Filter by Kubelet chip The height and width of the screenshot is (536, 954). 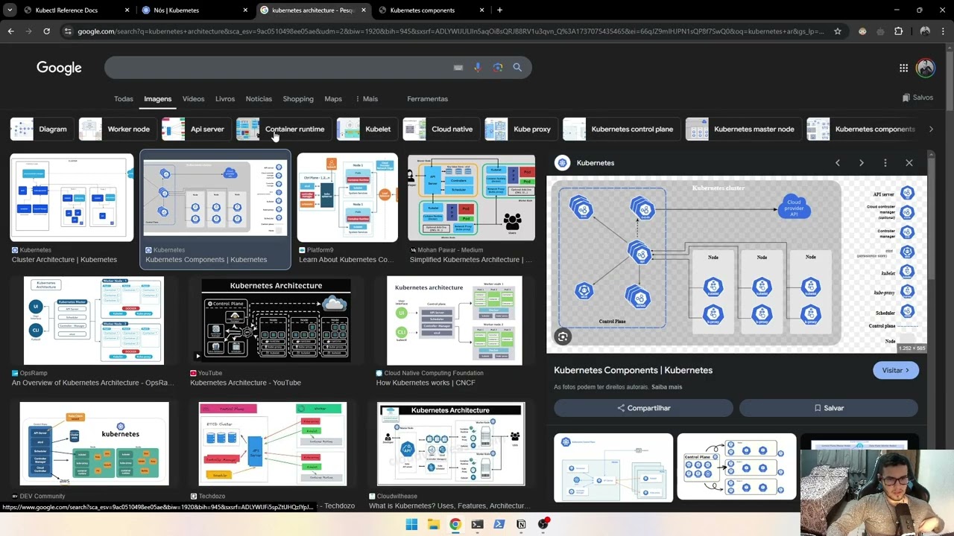pyautogui.click(x=367, y=129)
